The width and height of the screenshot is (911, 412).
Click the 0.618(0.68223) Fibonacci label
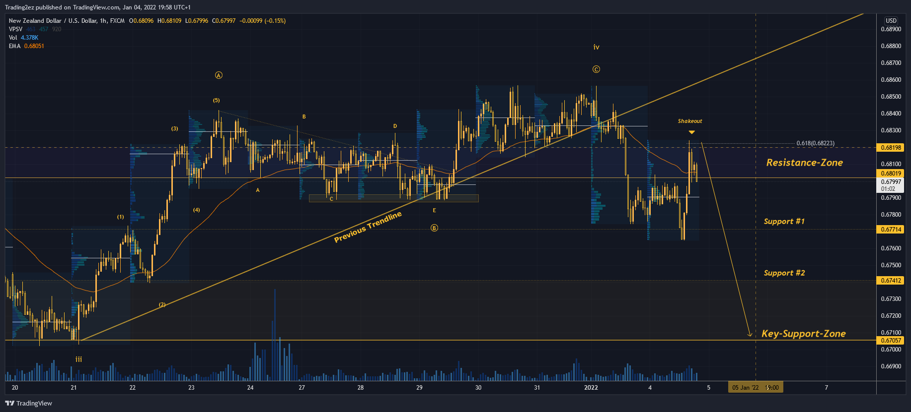coord(815,143)
